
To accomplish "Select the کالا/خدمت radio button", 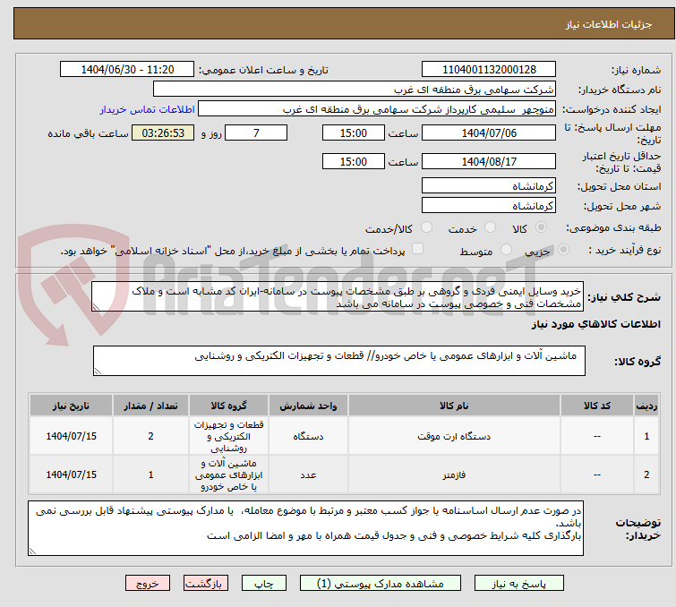I will coord(426,227).
